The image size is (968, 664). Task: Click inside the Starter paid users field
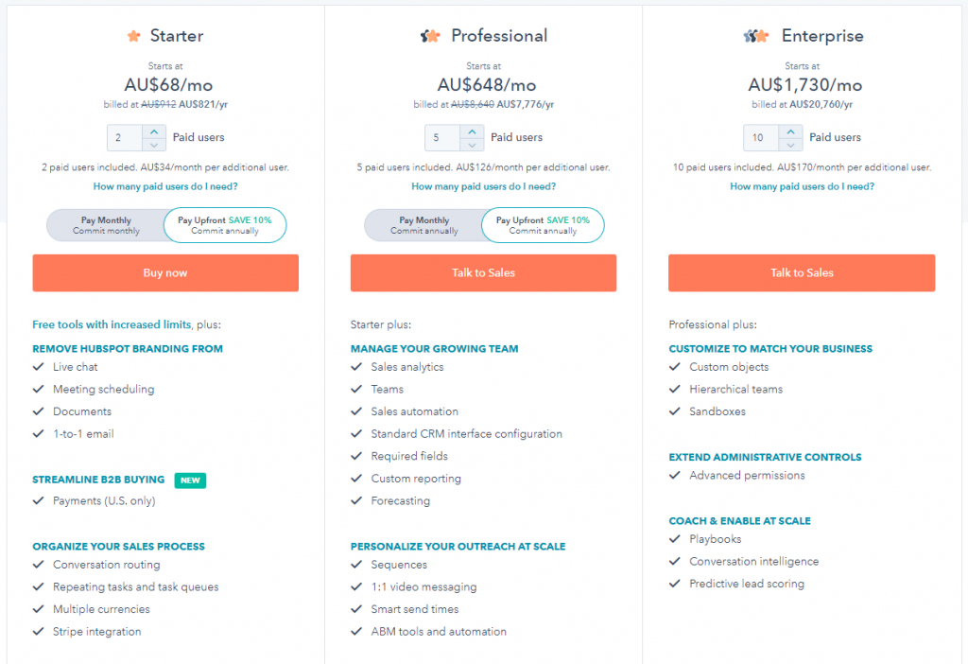pos(123,136)
